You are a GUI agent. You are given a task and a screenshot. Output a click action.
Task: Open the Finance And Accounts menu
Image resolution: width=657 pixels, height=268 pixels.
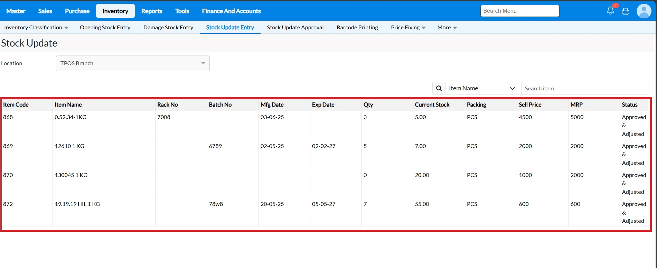pos(231,11)
